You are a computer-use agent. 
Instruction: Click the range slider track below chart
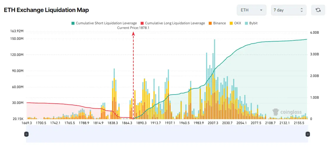(x=167, y=134)
